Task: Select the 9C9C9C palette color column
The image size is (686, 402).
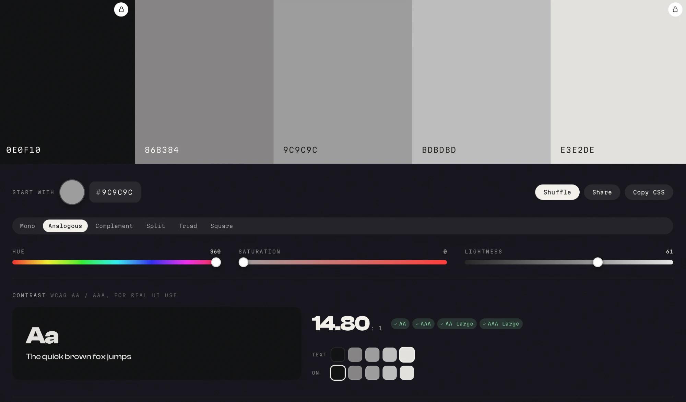Action: pos(343,82)
